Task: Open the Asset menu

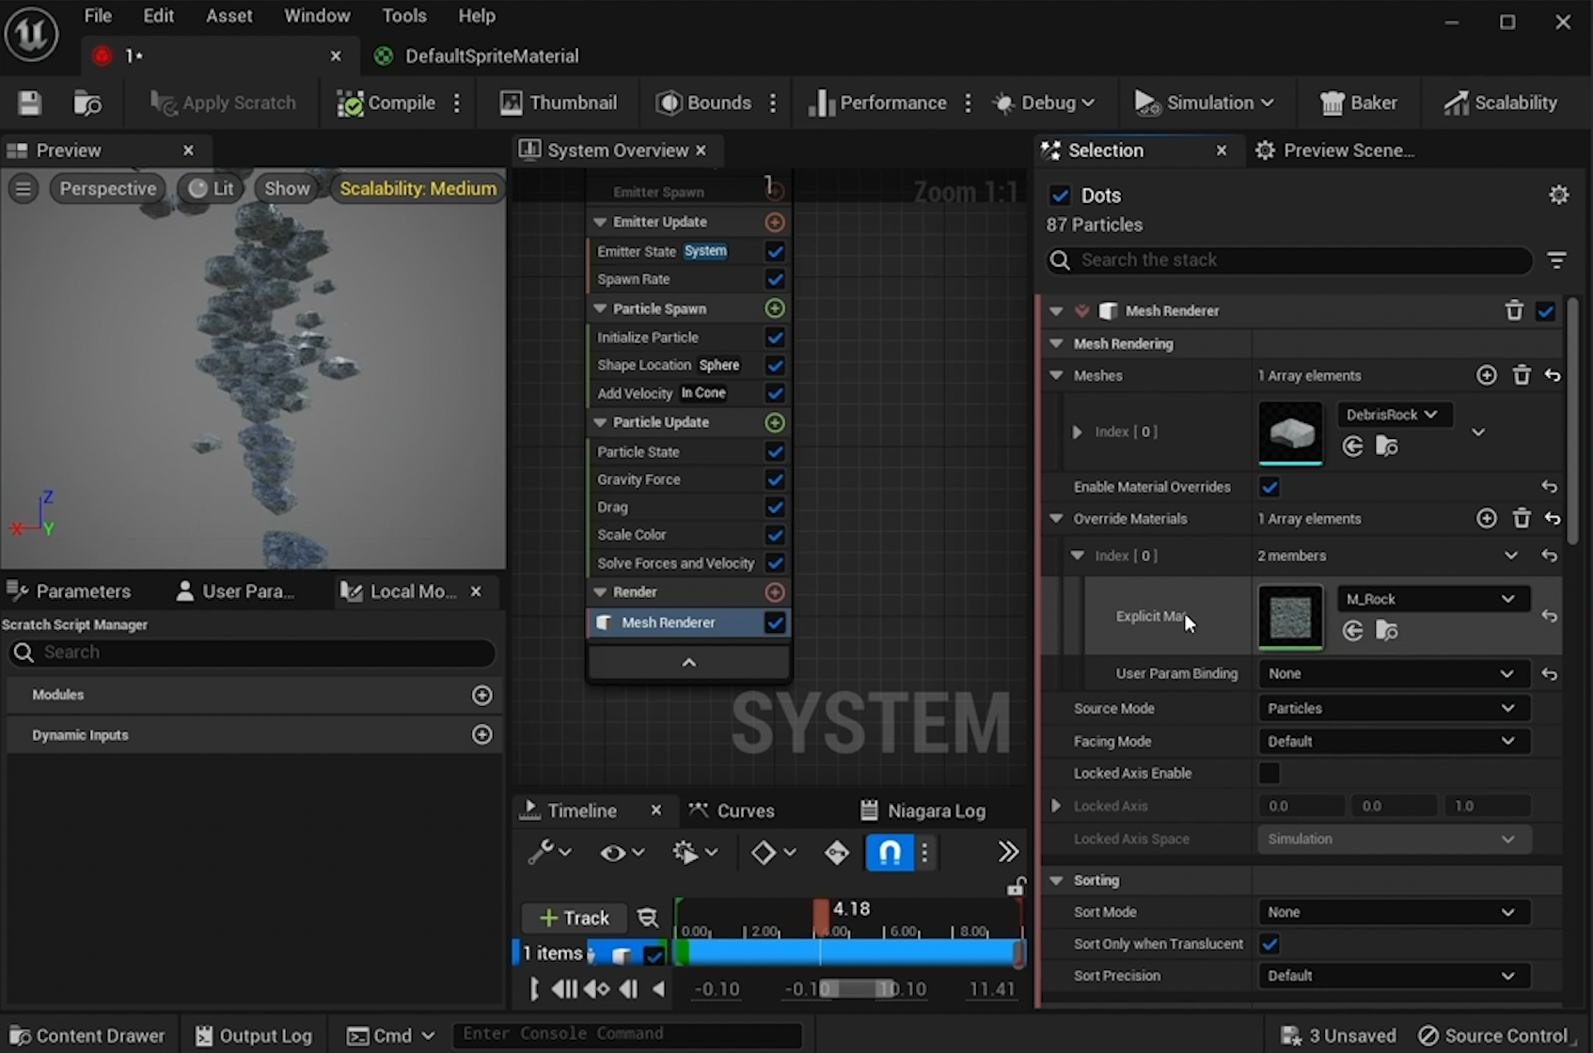Action: tap(229, 16)
